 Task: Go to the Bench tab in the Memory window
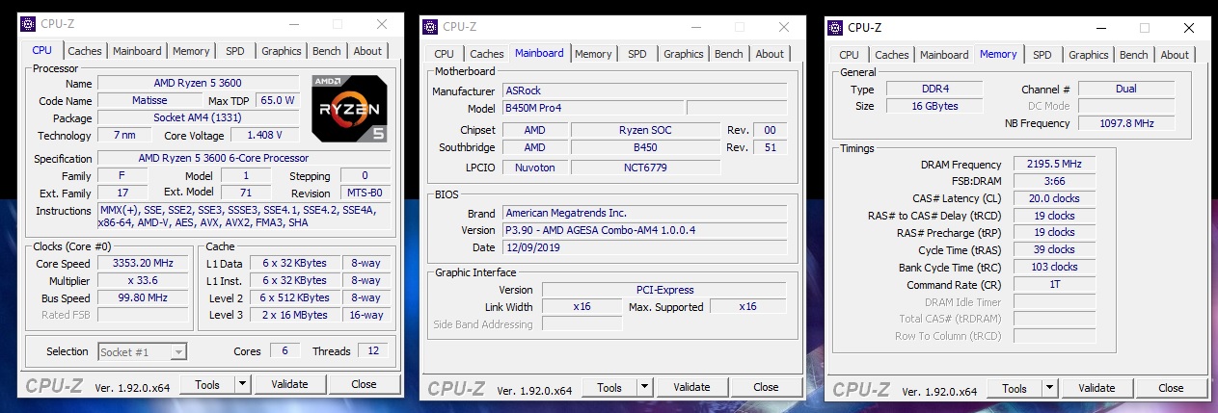point(1134,55)
